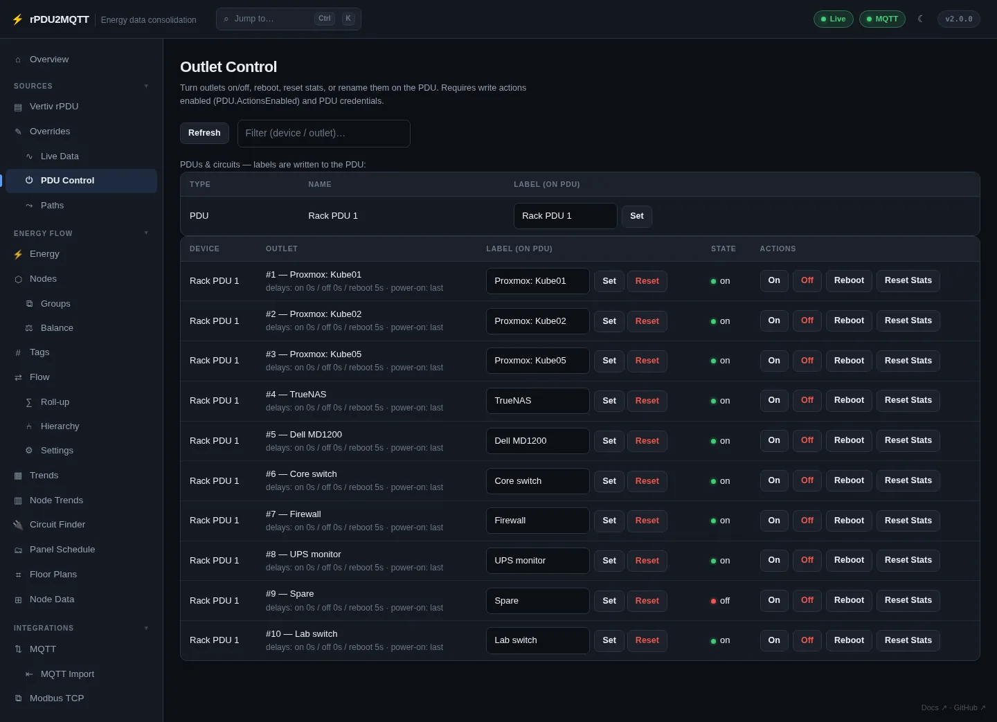Open Modbus TCP integration
This screenshot has width=997, height=722.
(81, 698)
